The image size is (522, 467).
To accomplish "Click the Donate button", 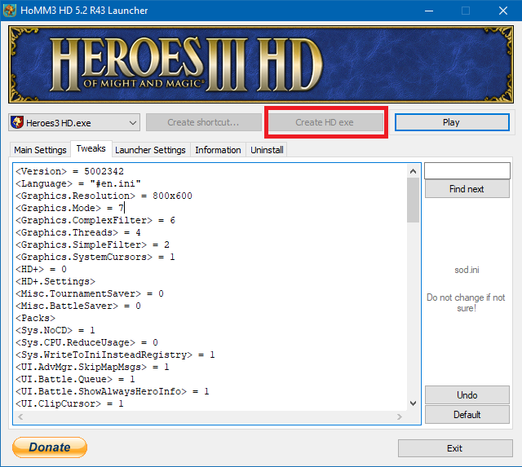I will tap(50, 447).
